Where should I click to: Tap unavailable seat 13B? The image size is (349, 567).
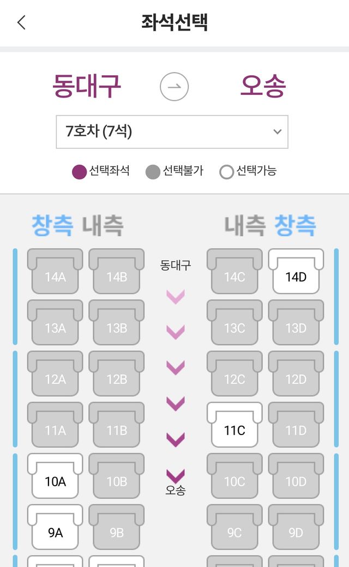pos(117,323)
